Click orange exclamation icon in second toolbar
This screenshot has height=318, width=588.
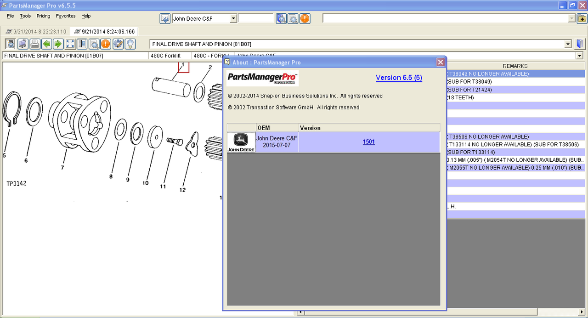(x=106, y=44)
